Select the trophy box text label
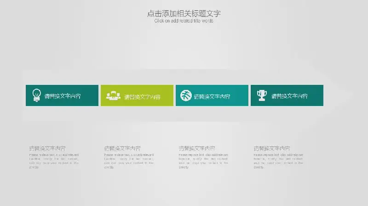This screenshot has width=368, height=206. pyautogui.click(x=289, y=96)
